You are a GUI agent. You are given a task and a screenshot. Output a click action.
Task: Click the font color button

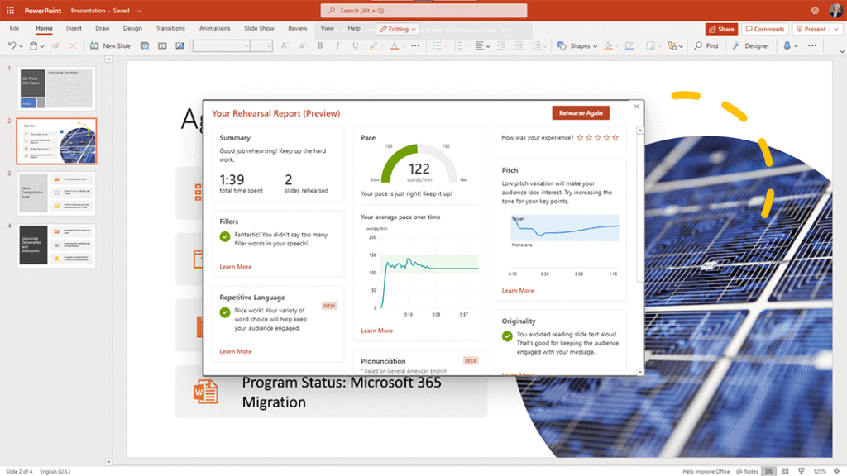click(394, 46)
